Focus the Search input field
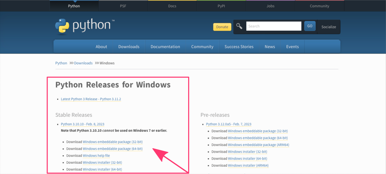The height and width of the screenshot is (174, 386). click(274, 26)
